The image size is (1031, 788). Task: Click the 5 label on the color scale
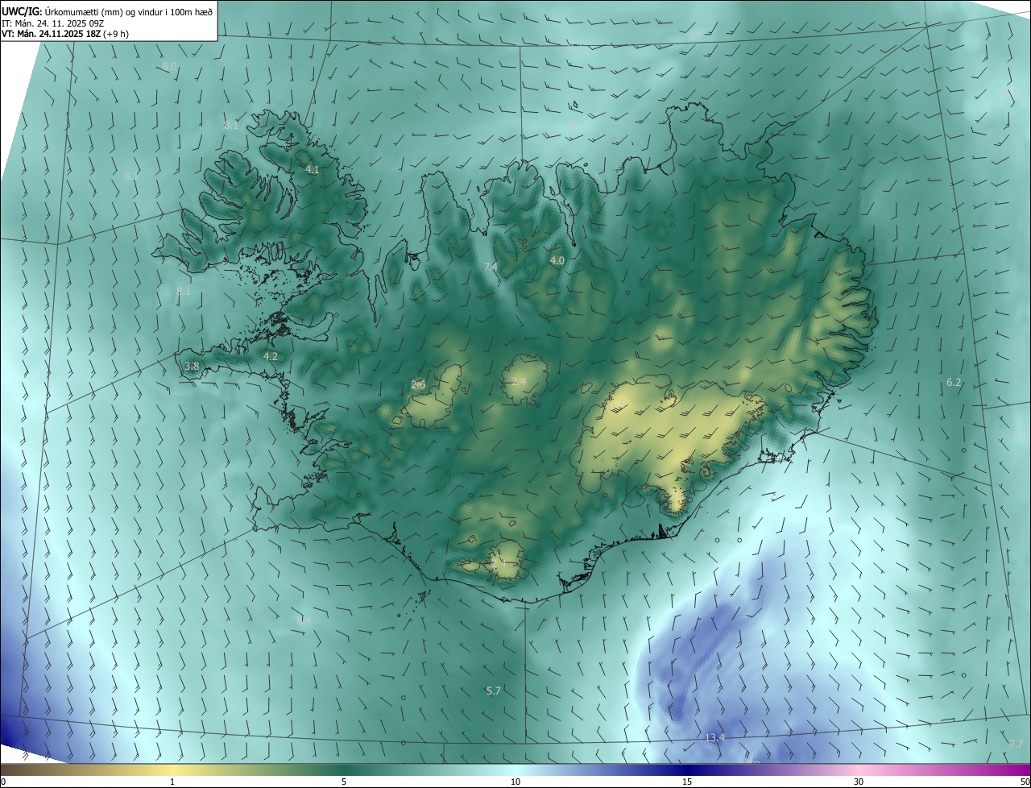pos(344,782)
